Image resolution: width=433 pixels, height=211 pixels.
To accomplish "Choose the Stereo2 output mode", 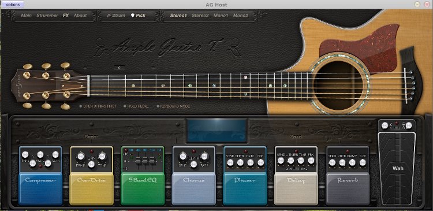I will (200, 16).
